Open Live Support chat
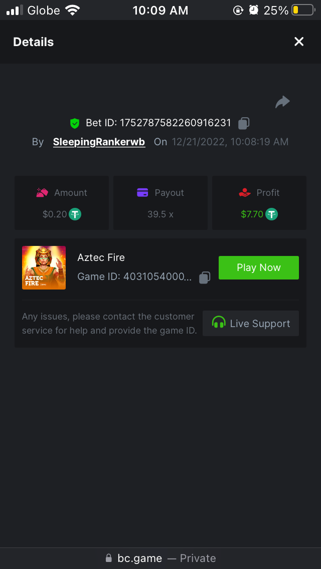321x569 pixels. pos(251,323)
